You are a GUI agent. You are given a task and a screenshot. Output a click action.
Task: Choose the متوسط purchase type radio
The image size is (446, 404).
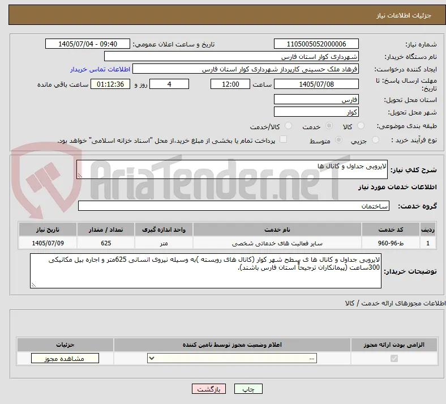(x=339, y=140)
